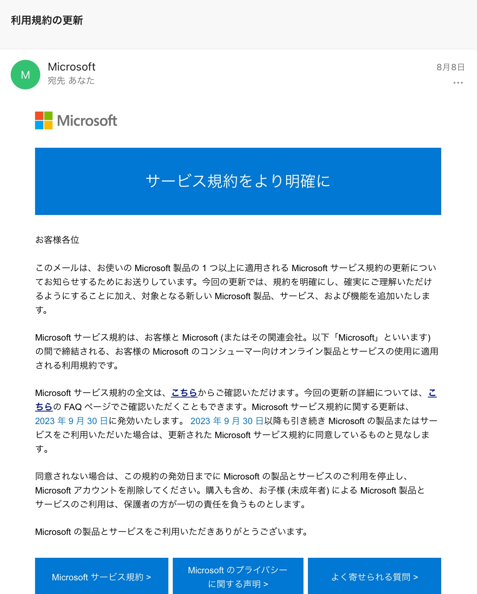Open the よく寄せられる質問 button
This screenshot has height=594, width=477.
[x=374, y=576]
